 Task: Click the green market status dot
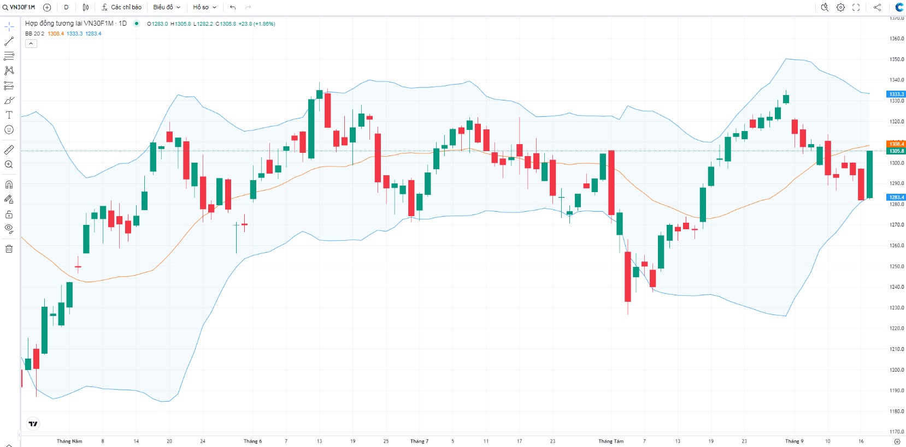point(137,23)
